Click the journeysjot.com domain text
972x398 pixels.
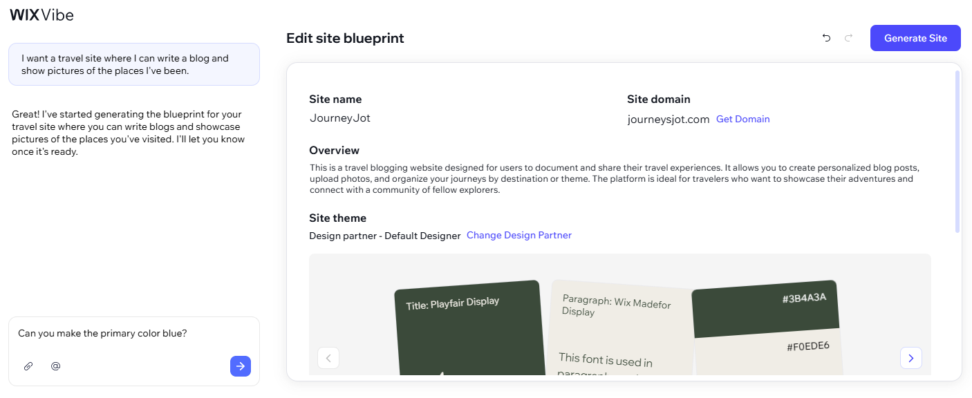[669, 120]
